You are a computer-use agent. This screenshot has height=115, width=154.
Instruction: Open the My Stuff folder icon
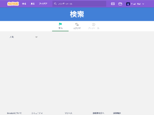tap(120, 4)
